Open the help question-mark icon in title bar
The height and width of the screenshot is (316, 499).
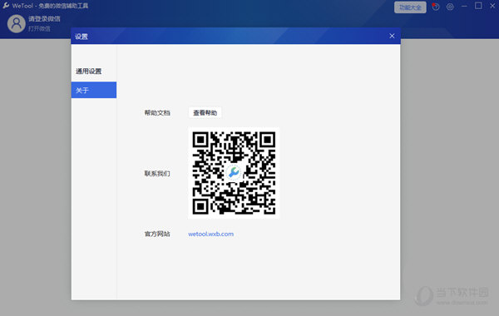(436, 7)
